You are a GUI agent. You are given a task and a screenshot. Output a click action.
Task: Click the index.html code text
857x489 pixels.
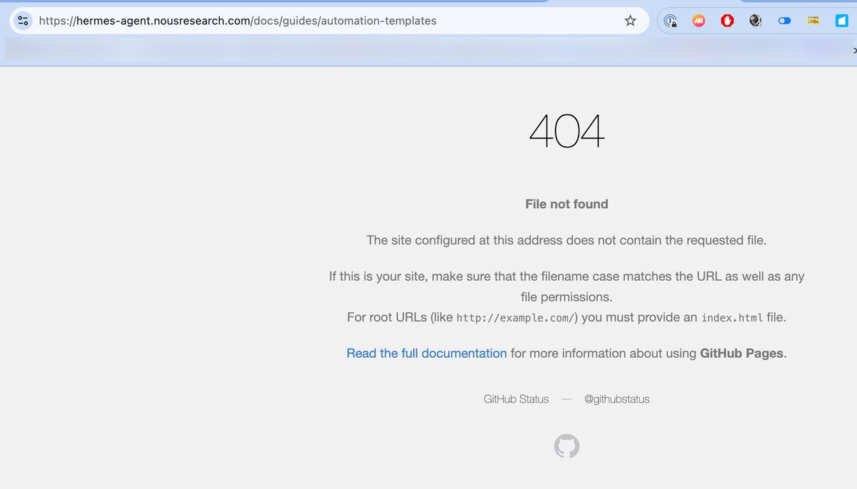coord(732,318)
